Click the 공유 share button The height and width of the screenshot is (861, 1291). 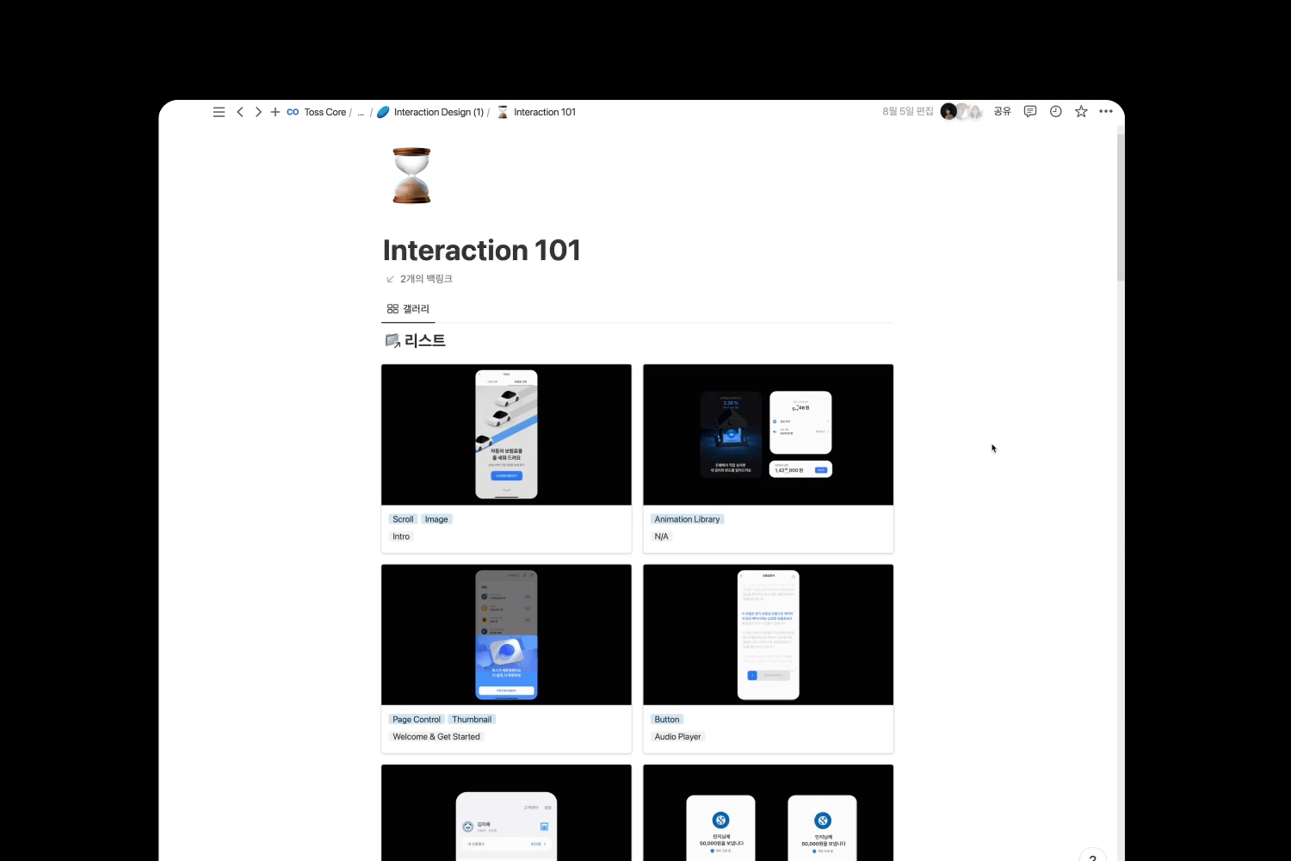[x=1002, y=111]
